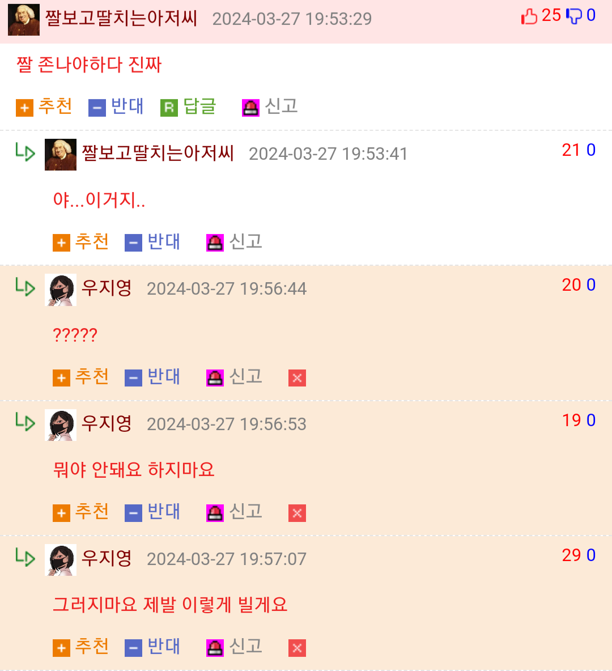This screenshot has width=612, height=671.
Task: Delete the '뭐야 안돼요 하지마요' reply
Action: (x=297, y=513)
